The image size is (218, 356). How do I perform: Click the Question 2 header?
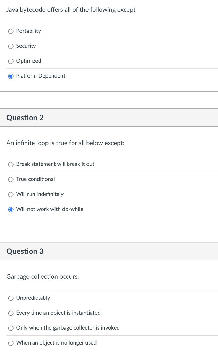coord(25,118)
